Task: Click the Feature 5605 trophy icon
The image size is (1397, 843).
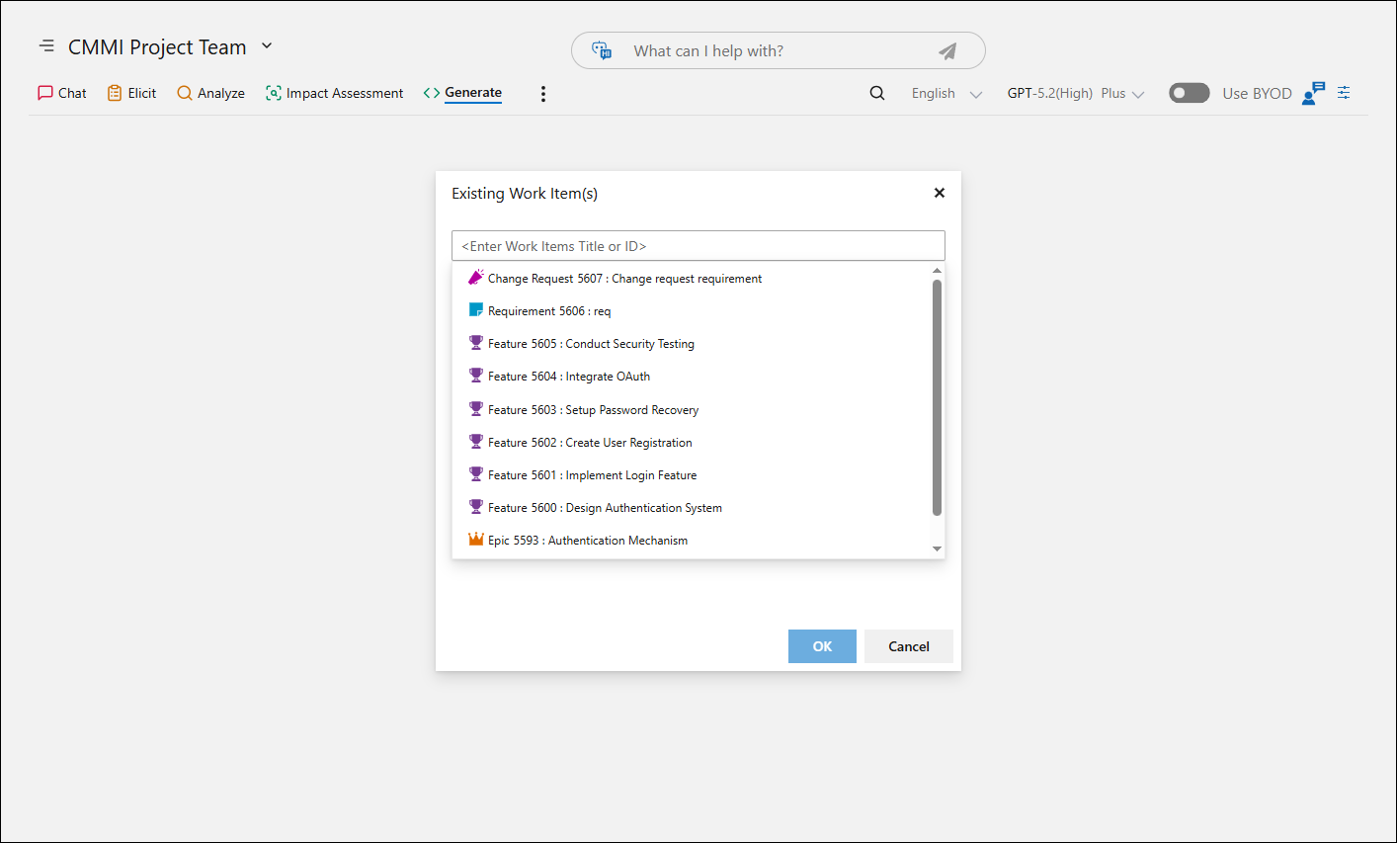Action: (475, 343)
